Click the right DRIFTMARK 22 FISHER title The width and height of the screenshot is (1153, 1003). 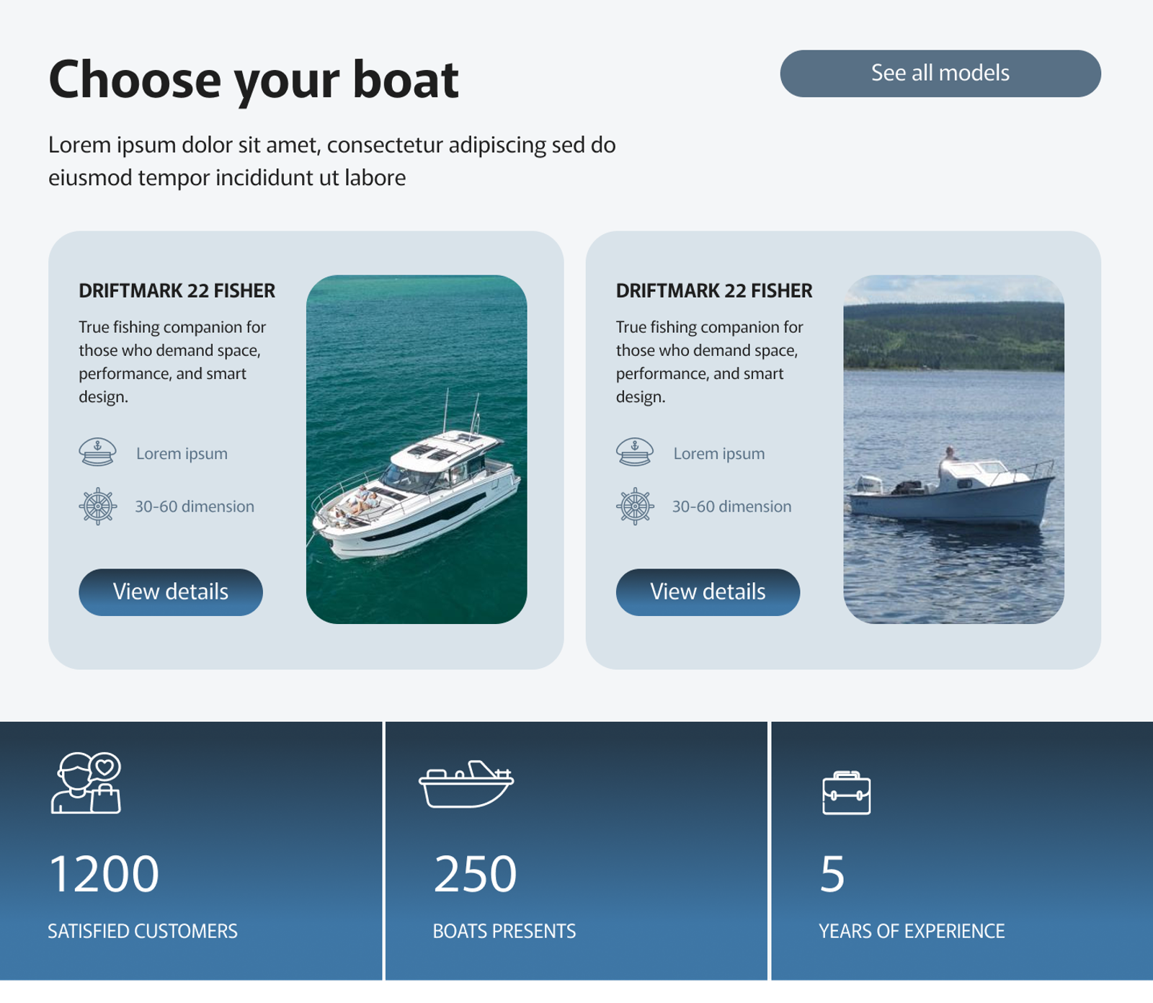[713, 290]
